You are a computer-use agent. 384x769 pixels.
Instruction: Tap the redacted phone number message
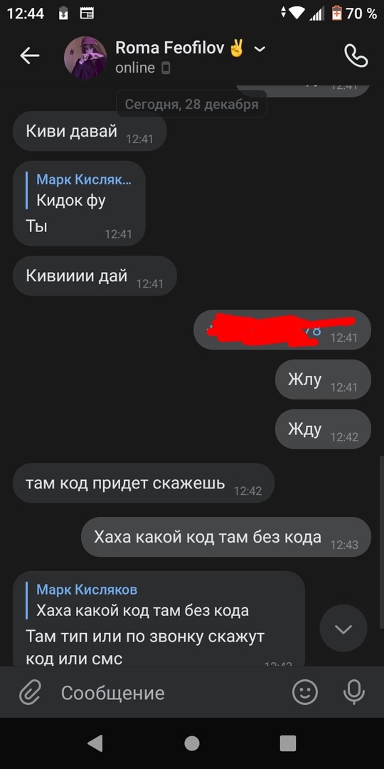(x=282, y=330)
